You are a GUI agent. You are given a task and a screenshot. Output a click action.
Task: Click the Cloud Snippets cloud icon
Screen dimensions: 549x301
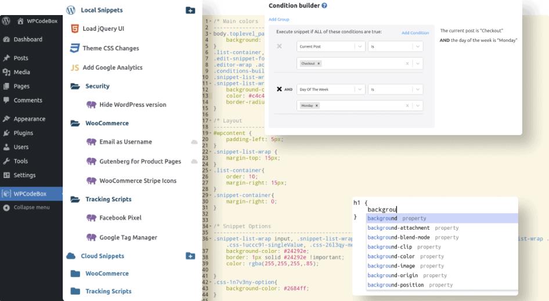click(x=71, y=256)
